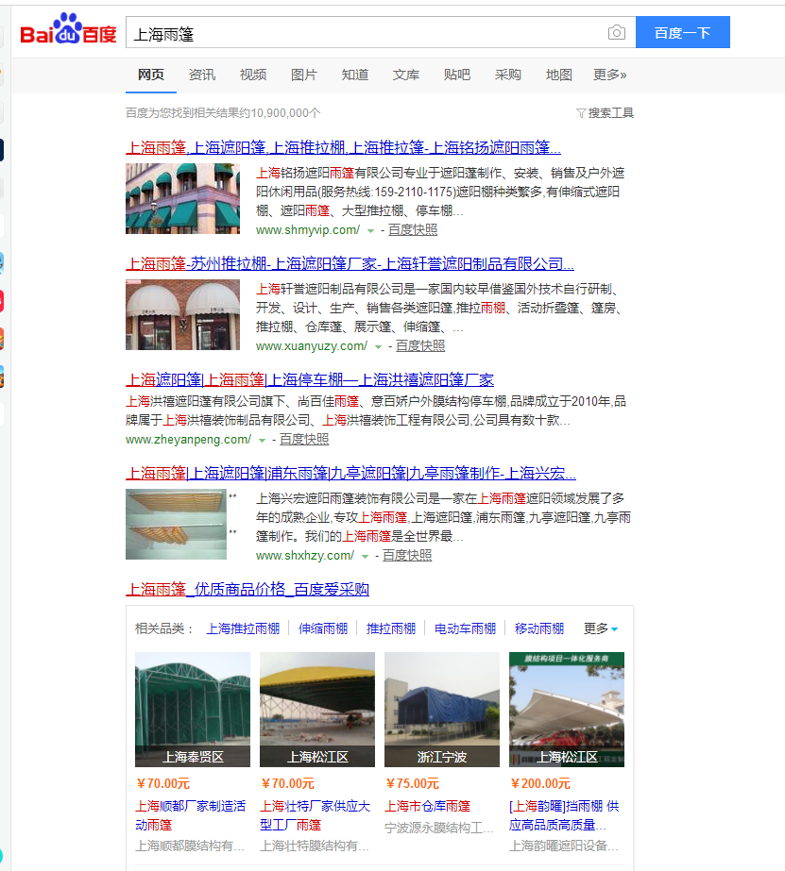Open [上海韵曜]挡雨棚 product link
785x871 pixels.
pos(564,815)
